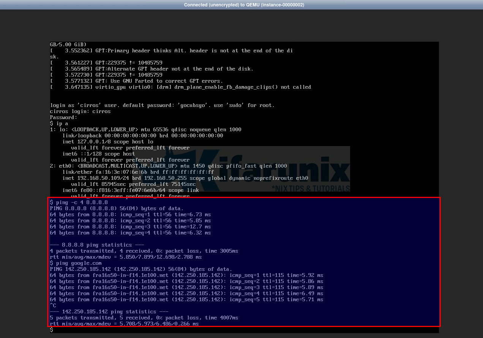Click the fra16s50 reply with time=5.71 ms
Screen dimensions: 483x338
186,300
